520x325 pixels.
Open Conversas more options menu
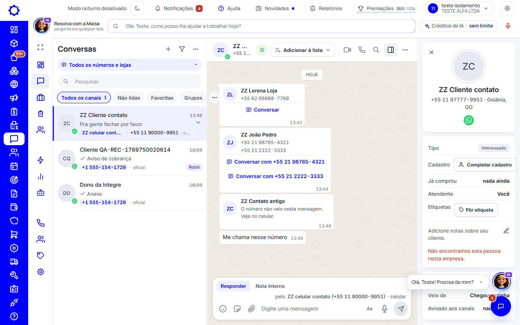tap(196, 49)
